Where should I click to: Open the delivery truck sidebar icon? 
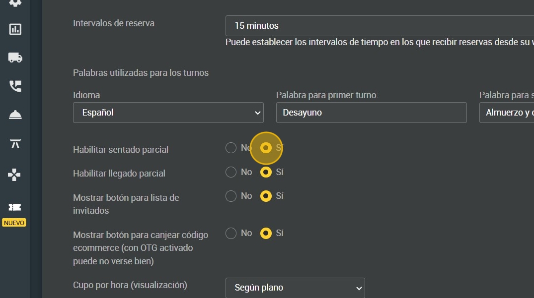(15, 58)
